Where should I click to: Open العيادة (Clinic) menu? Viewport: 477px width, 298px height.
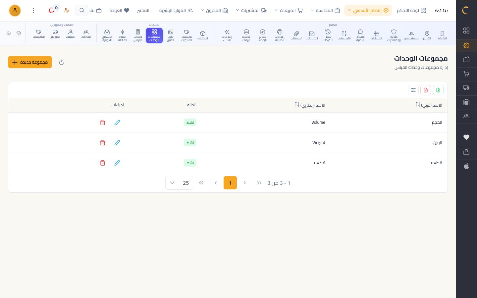tap(119, 10)
